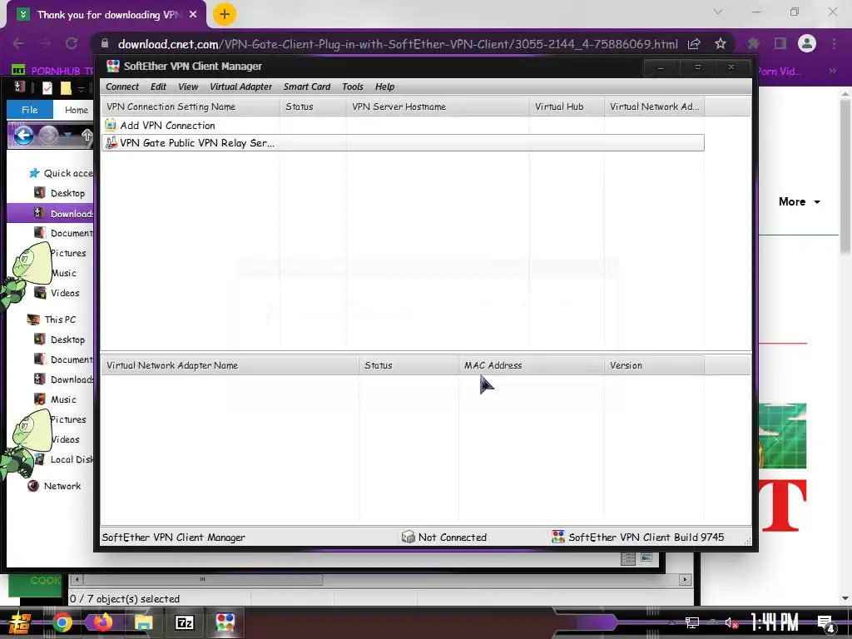
Task: Sort by Virtual Network Ad... column header
Action: click(654, 107)
